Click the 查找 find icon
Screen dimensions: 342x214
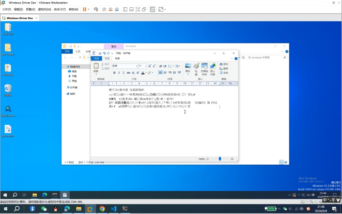pyautogui.click(x=224, y=64)
